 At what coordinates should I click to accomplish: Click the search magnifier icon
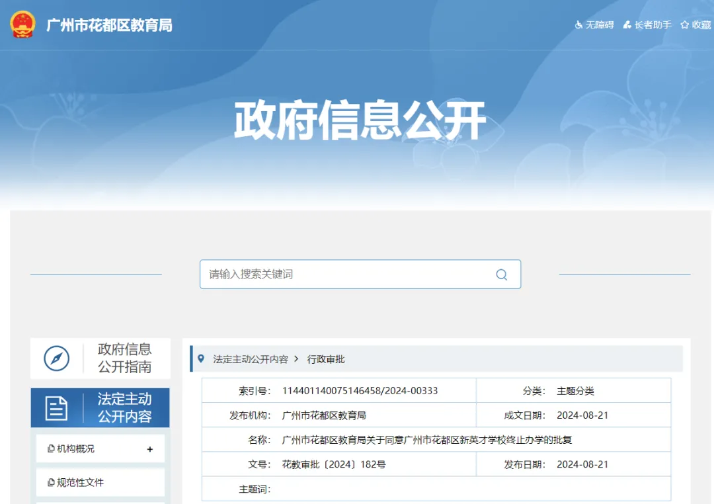point(501,274)
